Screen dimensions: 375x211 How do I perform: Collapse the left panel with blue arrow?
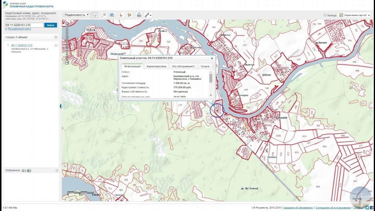(x=61, y=106)
